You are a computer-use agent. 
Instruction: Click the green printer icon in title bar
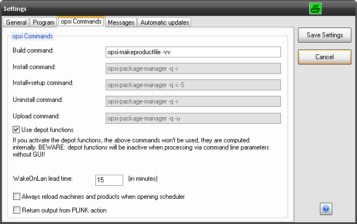[x=315, y=9]
